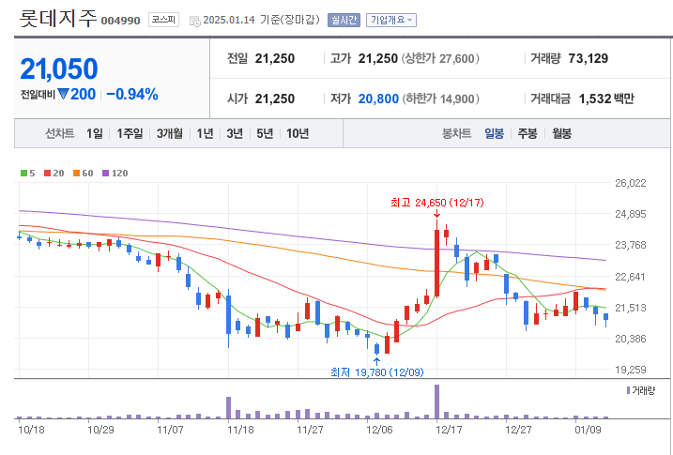Click the red 20-day moving average swatch
The height and width of the screenshot is (455, 673).
click(48, 174)
